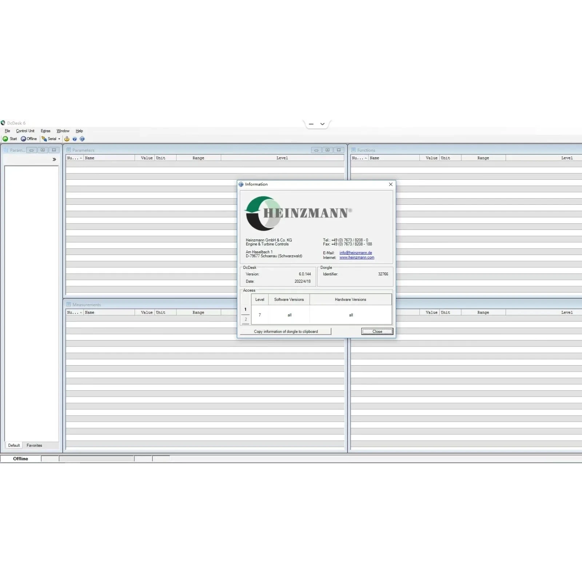Click the Functions window list icon
Viewport: 582px width, 582px height.
pos(353,150)
